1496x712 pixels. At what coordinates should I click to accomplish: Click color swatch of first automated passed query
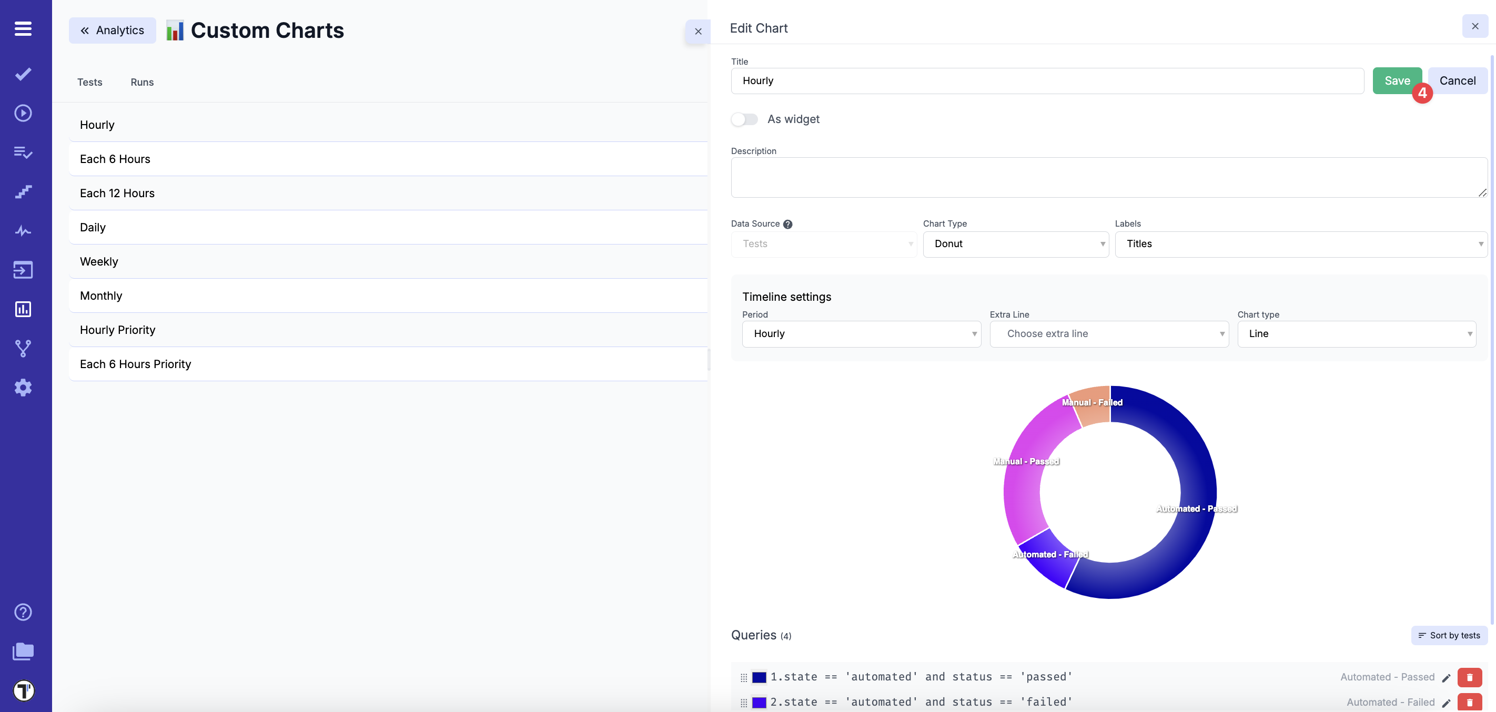click(x=759, y=677)
